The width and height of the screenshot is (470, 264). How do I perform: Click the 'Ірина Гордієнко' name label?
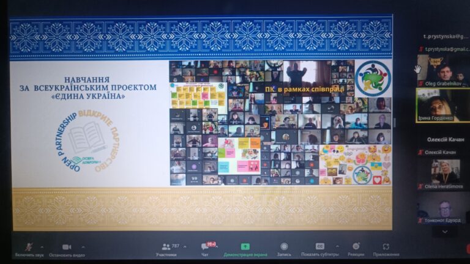coord(435,118)
